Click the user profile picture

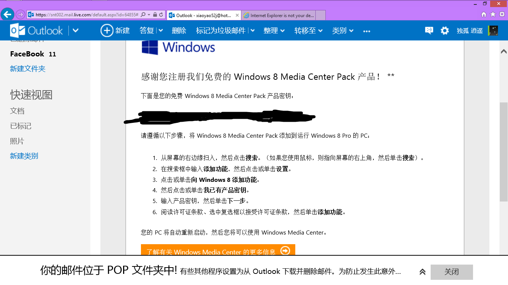point(493,30)
